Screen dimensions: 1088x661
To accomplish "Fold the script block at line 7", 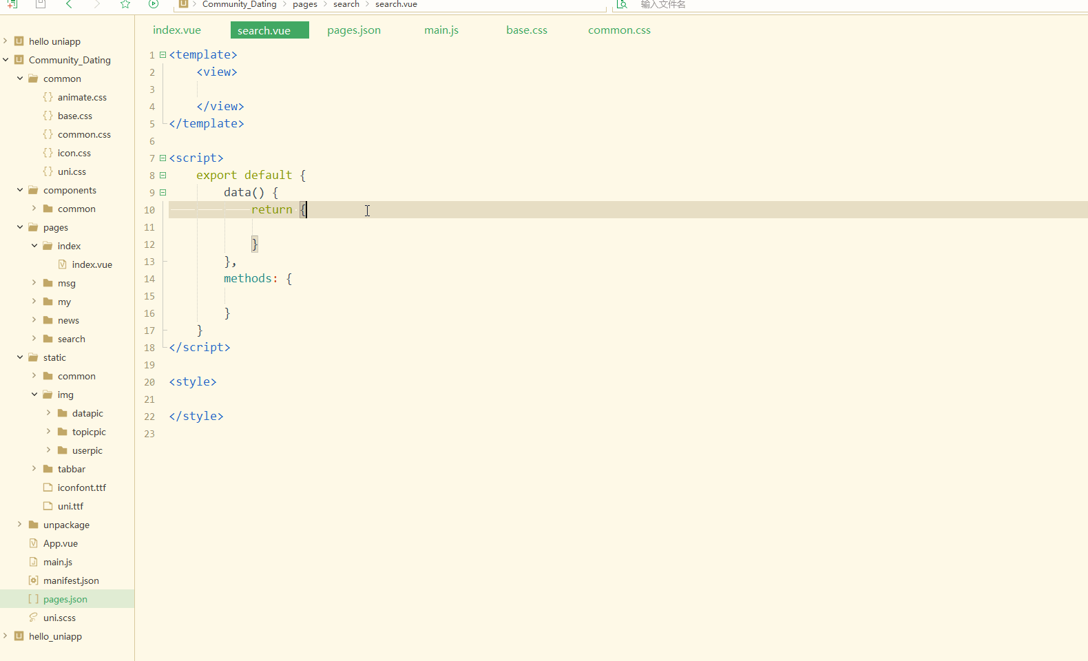I will click(x=163, y=158).
